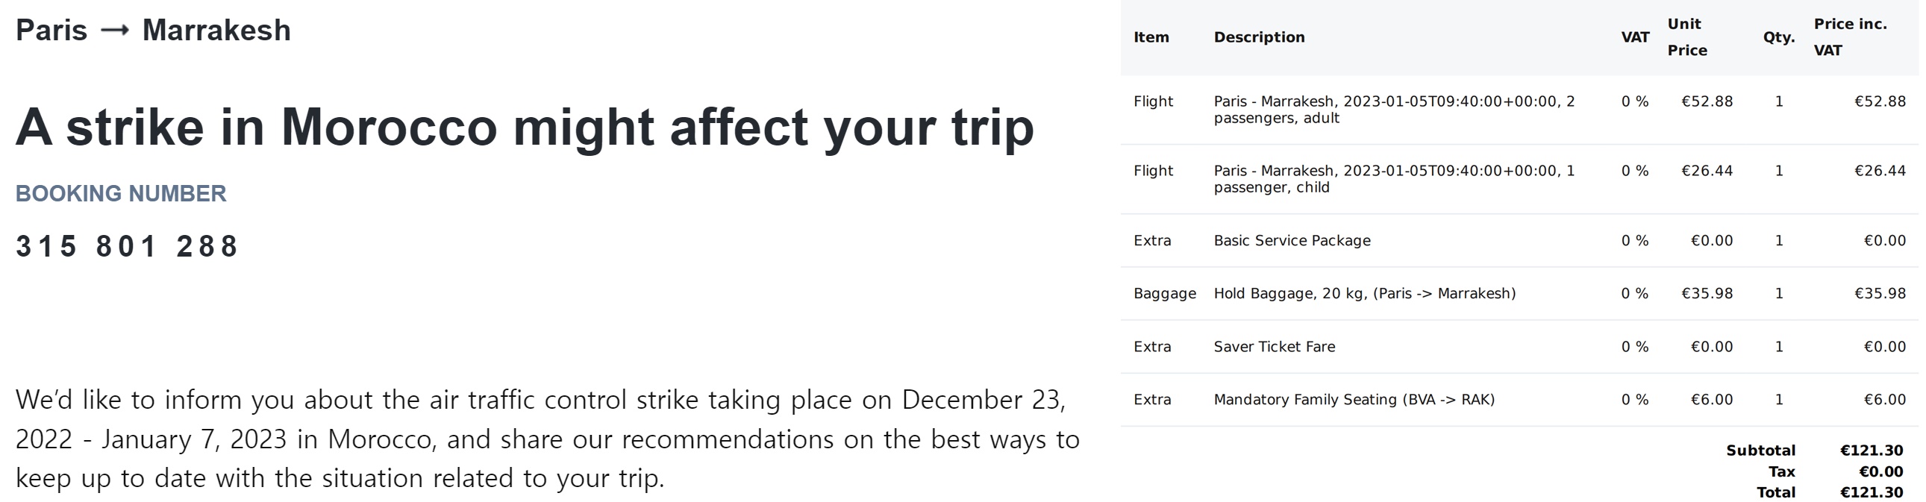Select the booking number 315 801 288
This screenshot has height=502, width=1926.
tap(126, 245)
